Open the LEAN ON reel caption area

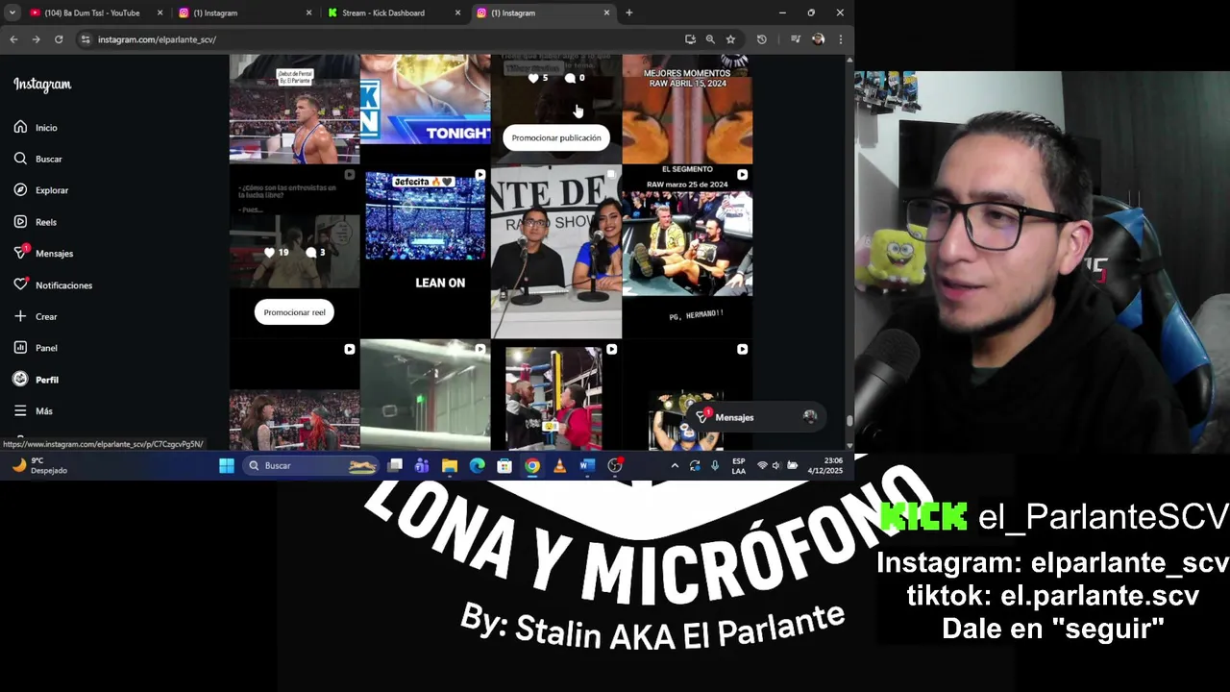[440, 283]
